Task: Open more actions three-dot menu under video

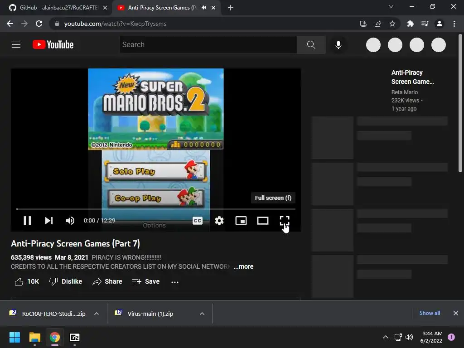Action: [175, 282]
